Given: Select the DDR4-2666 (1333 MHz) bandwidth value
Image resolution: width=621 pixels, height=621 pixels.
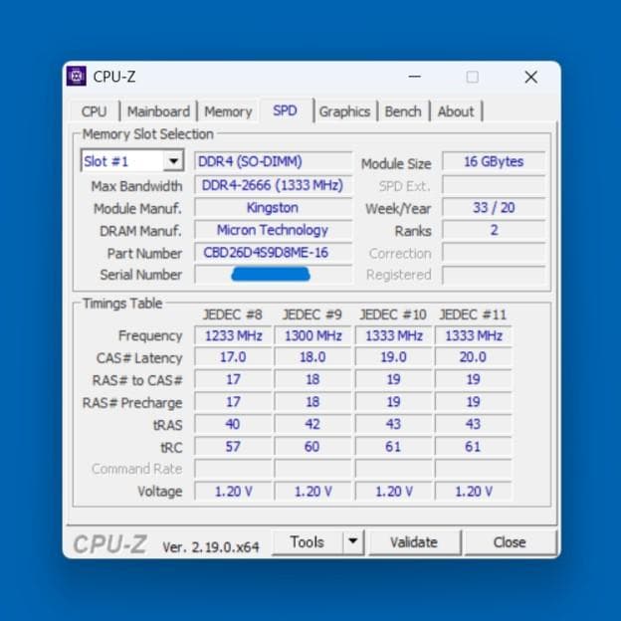Looking at the screenshot, I should point(273,185).
